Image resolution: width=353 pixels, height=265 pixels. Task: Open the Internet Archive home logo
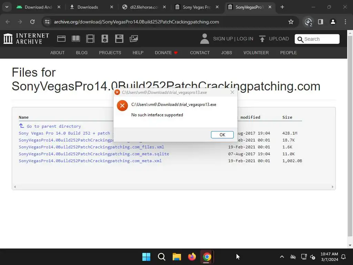pos(26,39)
